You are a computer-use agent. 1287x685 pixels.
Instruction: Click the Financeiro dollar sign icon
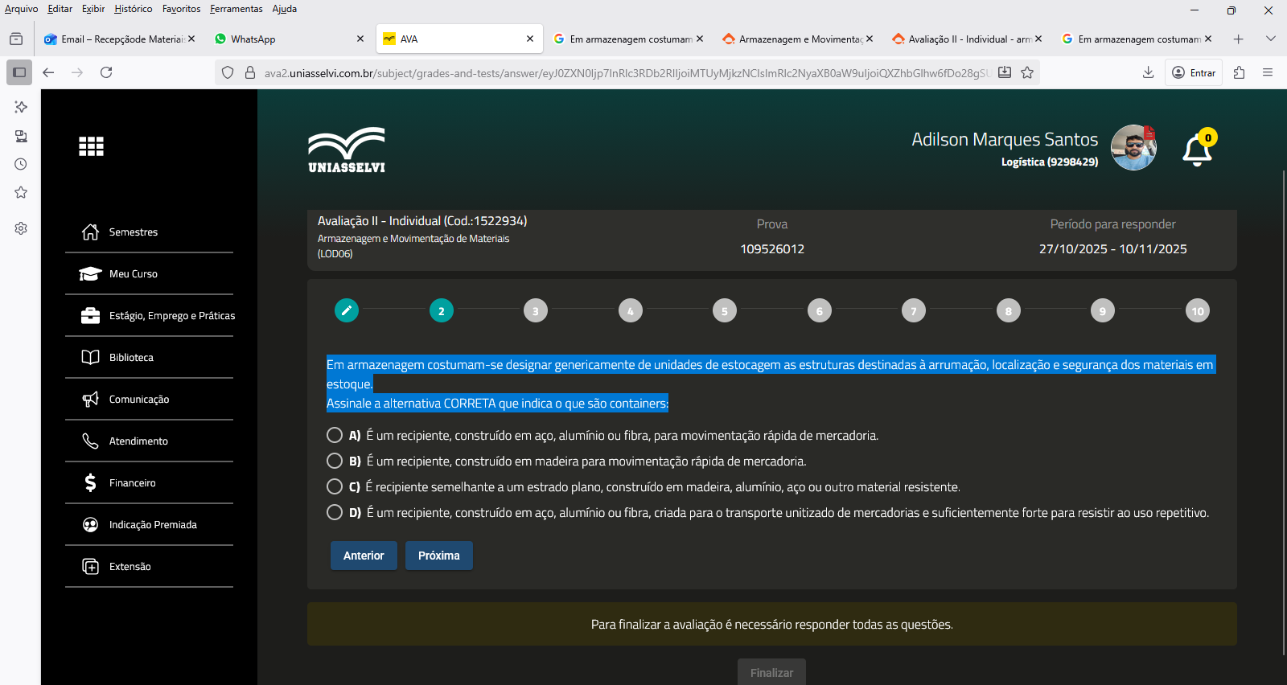[x=91, y=483]
